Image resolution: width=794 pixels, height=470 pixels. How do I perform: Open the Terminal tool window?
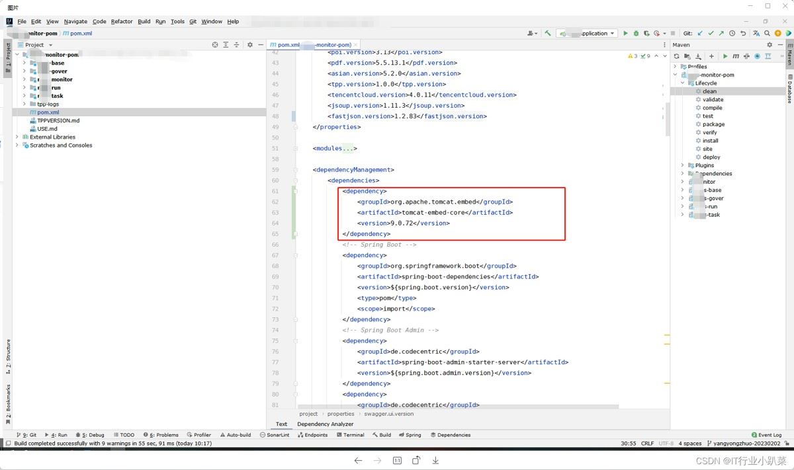[350, 435]
